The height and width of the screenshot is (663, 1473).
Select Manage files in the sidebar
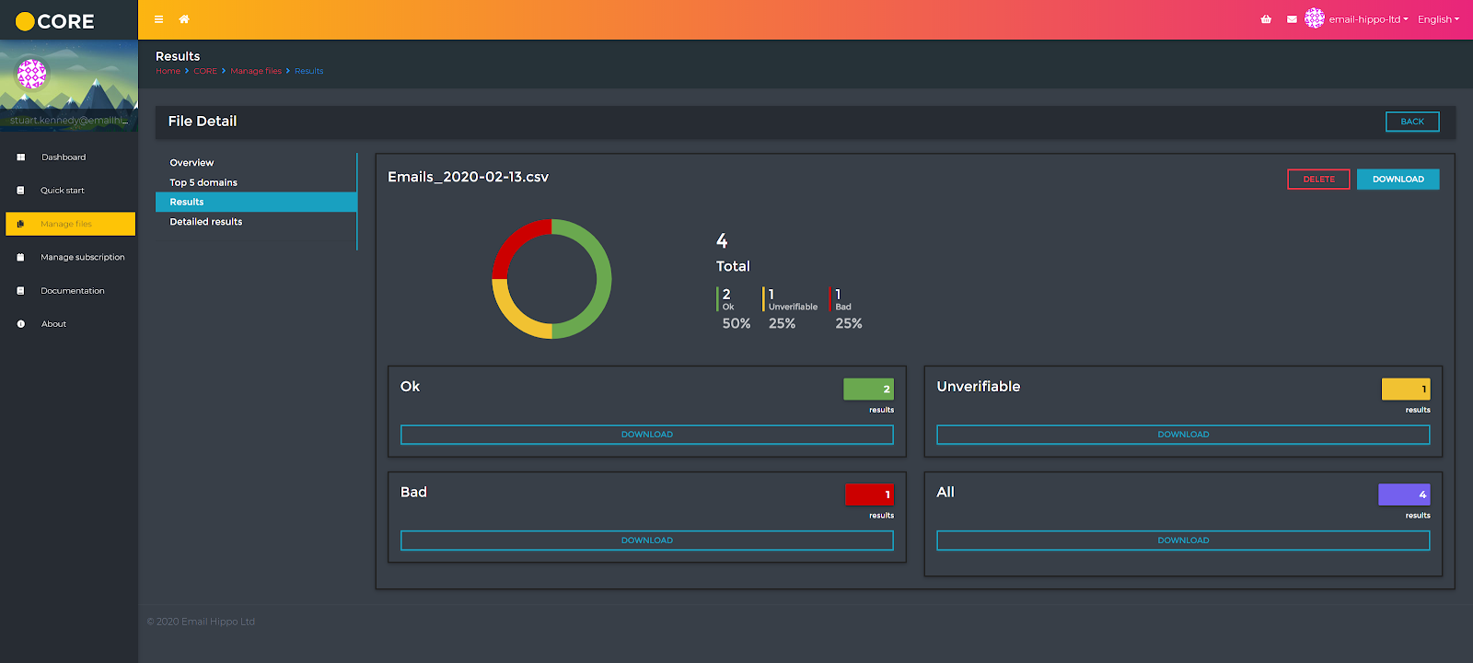[70, 224]
